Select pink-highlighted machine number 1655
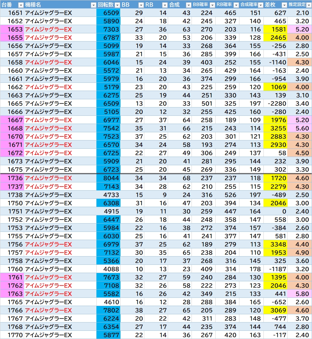This screenshot has width=312, height=339. tap(12, 38)
